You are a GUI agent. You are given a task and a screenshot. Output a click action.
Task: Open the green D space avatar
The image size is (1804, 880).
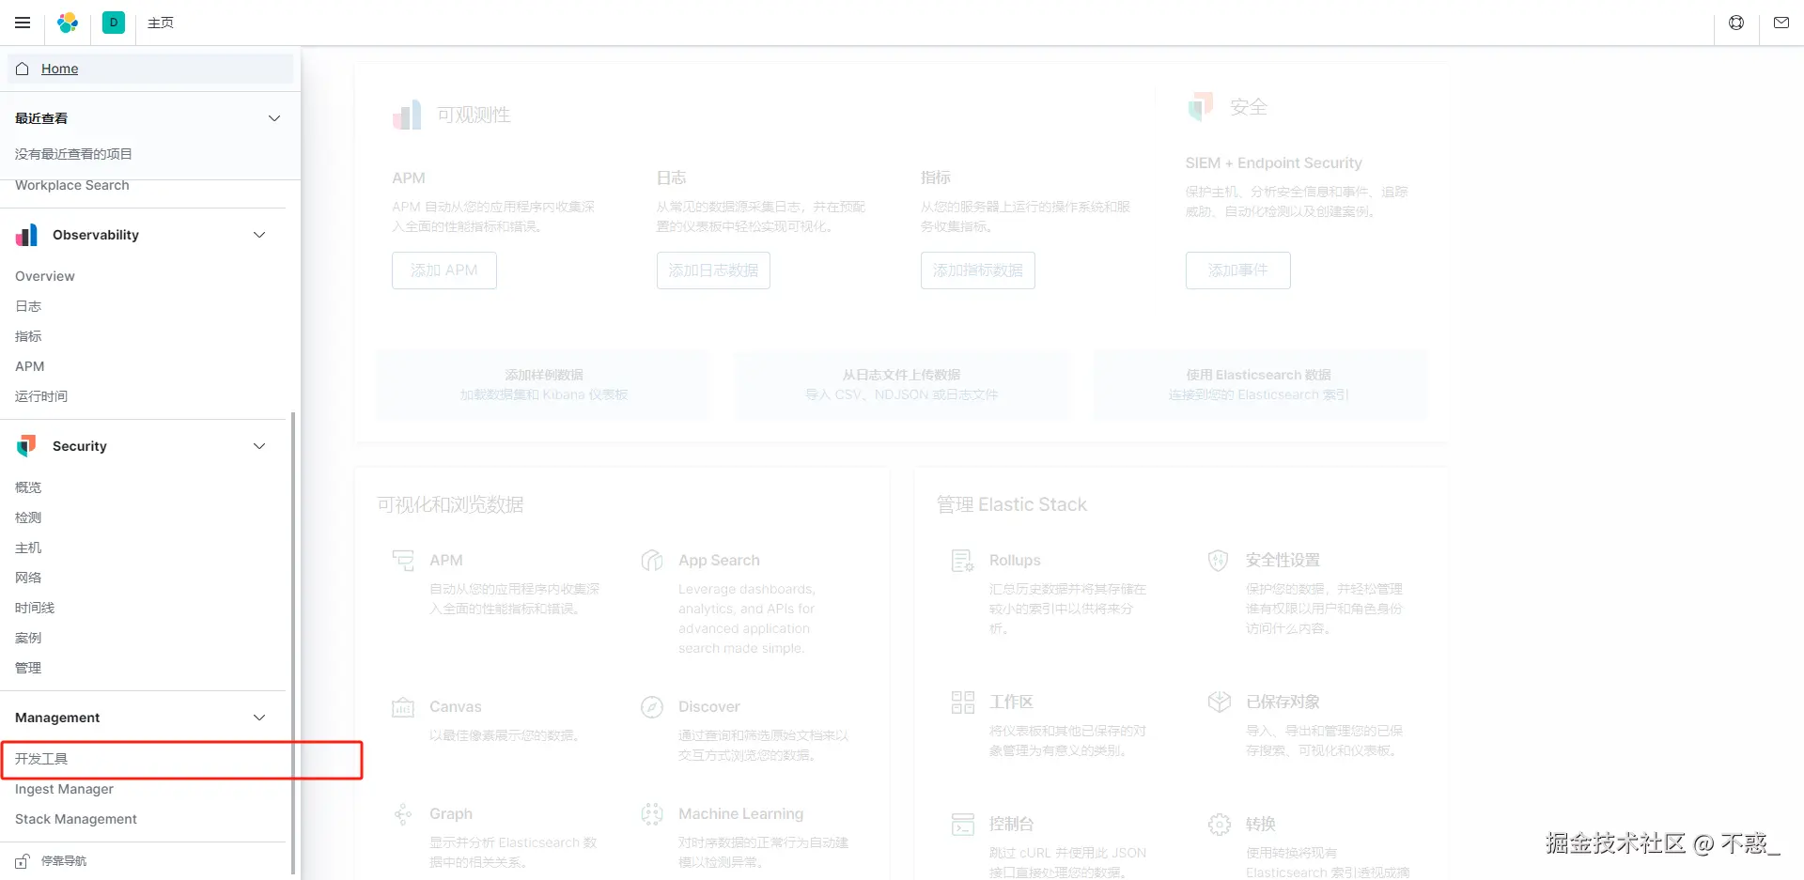pyautogui.click(x=114, y=23)
